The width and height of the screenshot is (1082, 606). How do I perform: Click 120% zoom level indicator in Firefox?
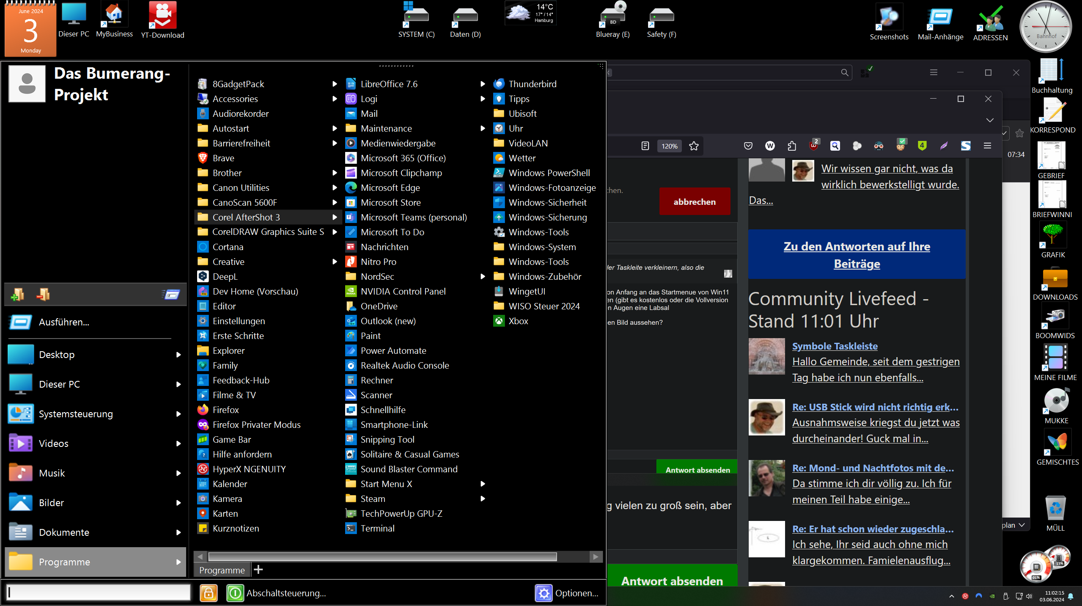[670, 146]
